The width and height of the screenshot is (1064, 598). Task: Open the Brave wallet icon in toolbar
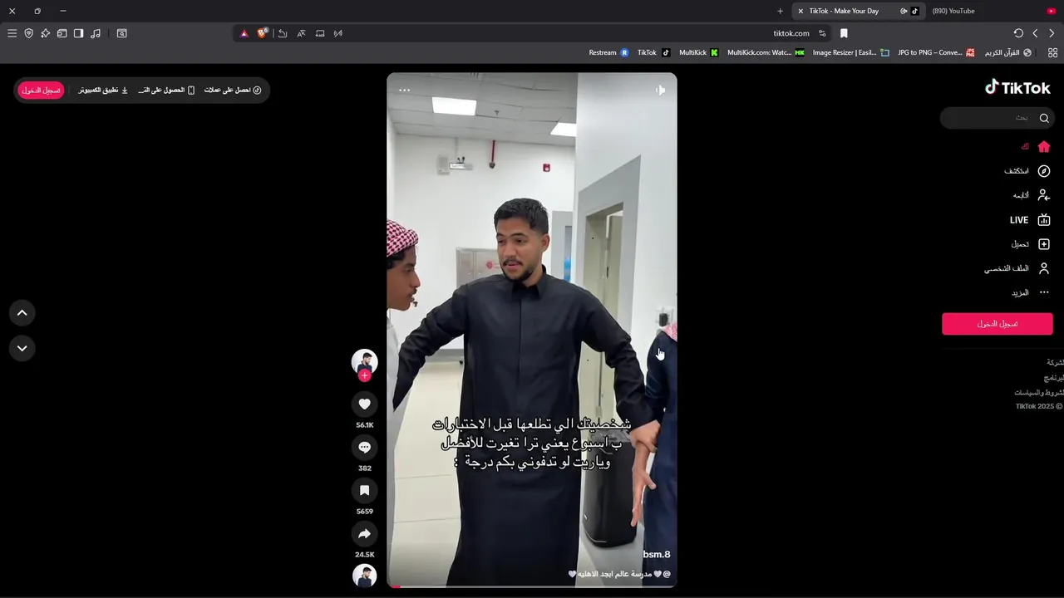62,33
